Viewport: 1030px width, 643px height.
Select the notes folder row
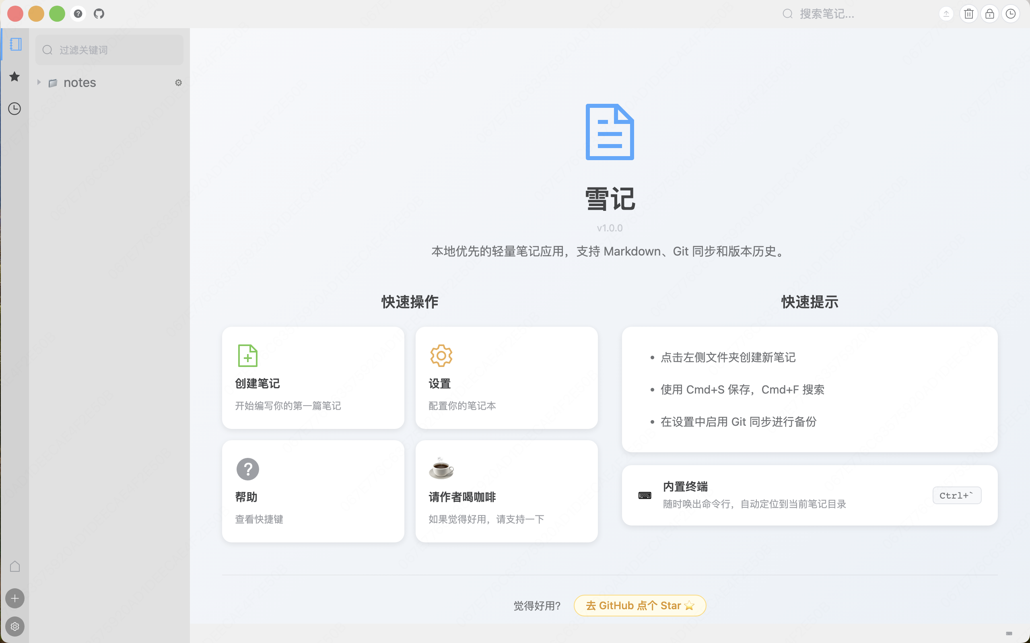click(110, 82)
